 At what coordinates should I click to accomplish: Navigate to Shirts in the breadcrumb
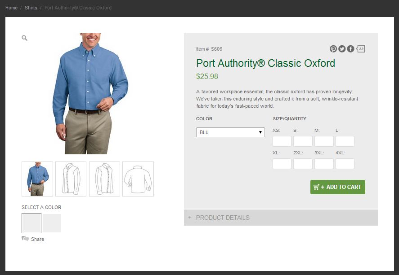click(31, 8)
